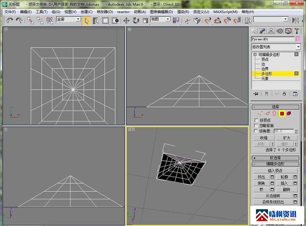Select the Border sub-object level icon
The width and height of the screenshot is (306, 226).
tap(274, 113)
